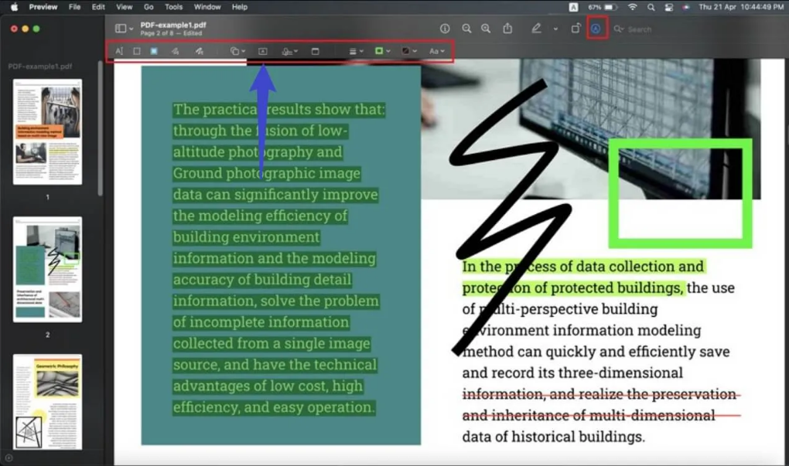
Task: Open the Shapes dropdown
Action: [x=237, y=51]
